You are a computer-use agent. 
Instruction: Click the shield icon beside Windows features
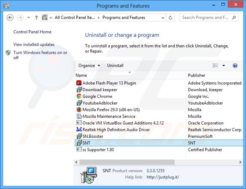[x=8, y=53]
